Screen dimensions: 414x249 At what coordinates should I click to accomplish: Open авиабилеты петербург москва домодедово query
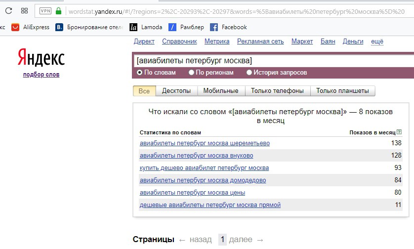[x=203, y=180]
